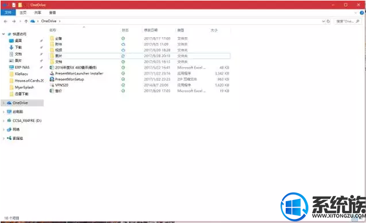Viewport: 366px width, 223px height.
Task: Select Documents (文档) in Quick access
Action: coord(18,54)
